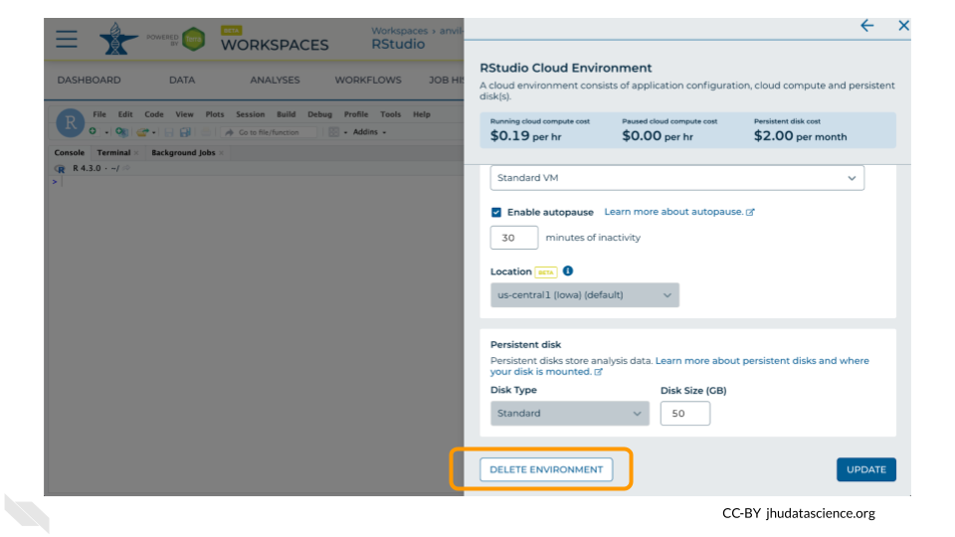Switch to the Terminal tab
The height and width of the screenshot is (537, 955).
point(113,153)
